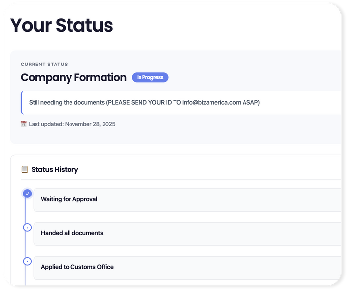
Task: Open the Waiting for Approval history entry
Action: tap(187, 199)
